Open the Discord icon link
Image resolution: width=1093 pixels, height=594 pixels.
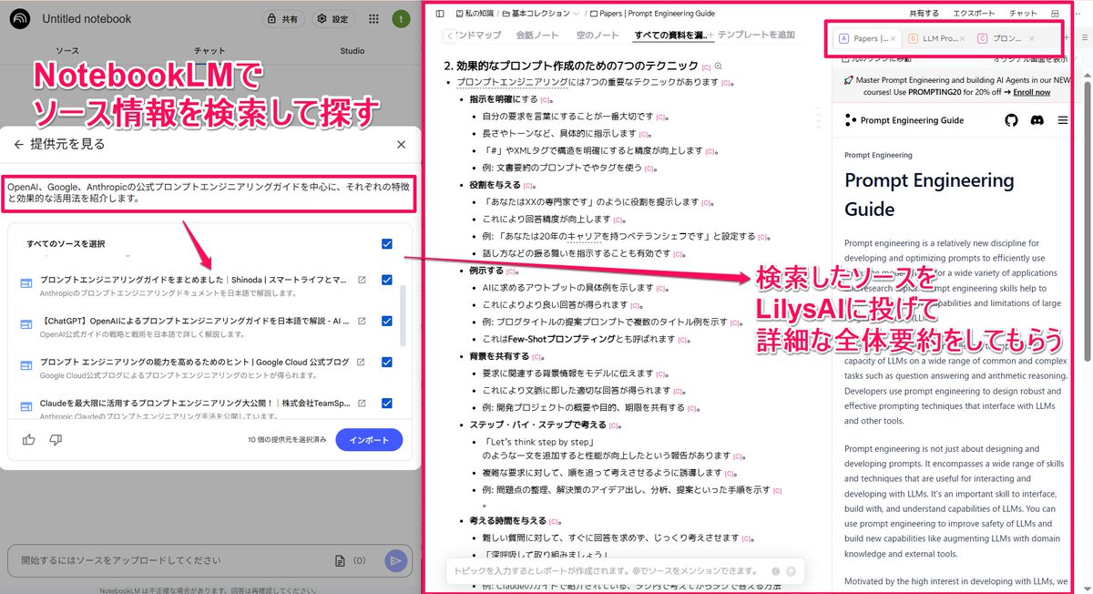(x=1037, y=120)
